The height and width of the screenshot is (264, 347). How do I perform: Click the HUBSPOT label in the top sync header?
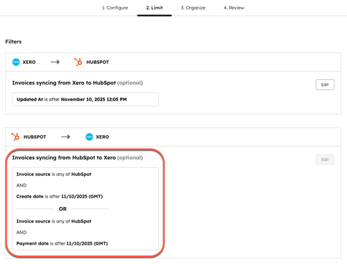click(x=98, y=62)
